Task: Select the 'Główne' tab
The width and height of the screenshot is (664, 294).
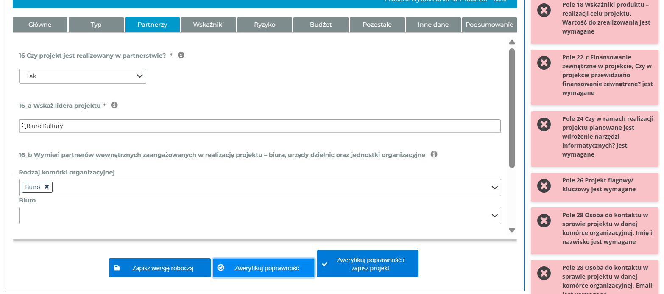Action: pyautogui.click(x=40, y=25)
